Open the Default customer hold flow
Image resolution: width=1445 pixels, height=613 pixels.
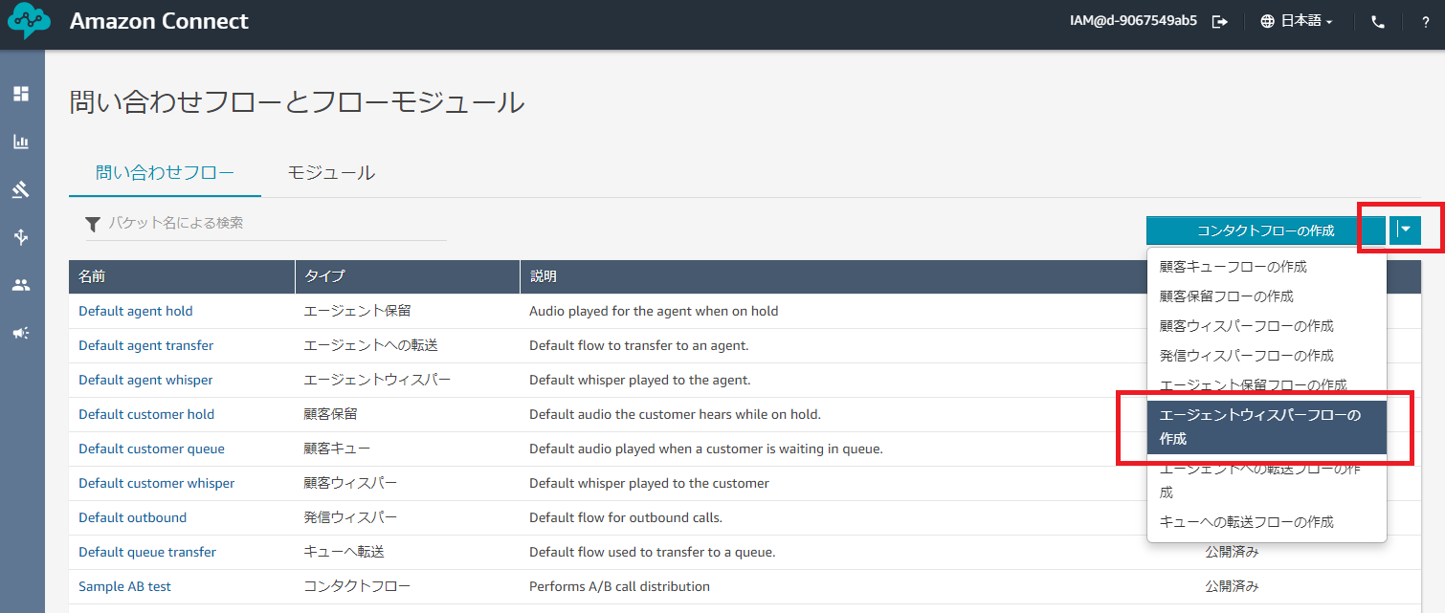(x=146, y=414)
